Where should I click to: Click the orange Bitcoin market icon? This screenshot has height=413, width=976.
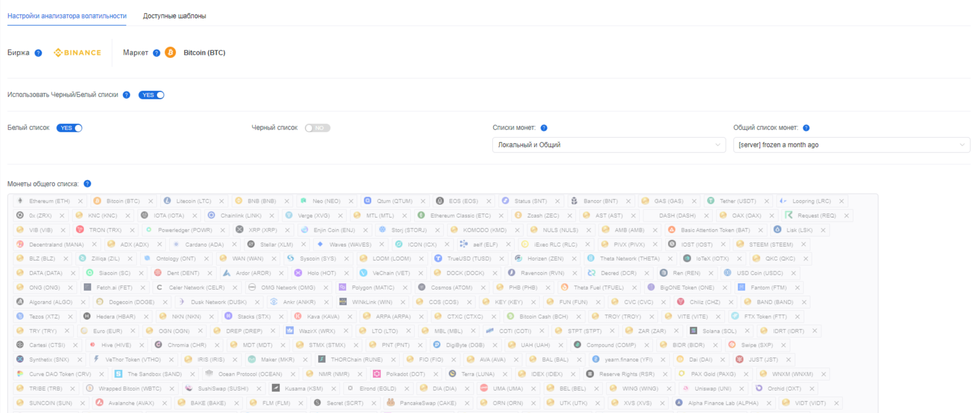click(170, 52)
